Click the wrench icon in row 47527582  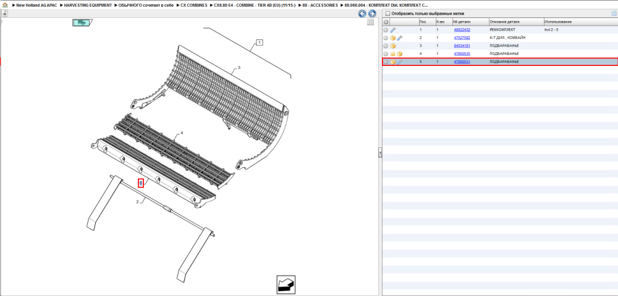(x=400, y=38)
